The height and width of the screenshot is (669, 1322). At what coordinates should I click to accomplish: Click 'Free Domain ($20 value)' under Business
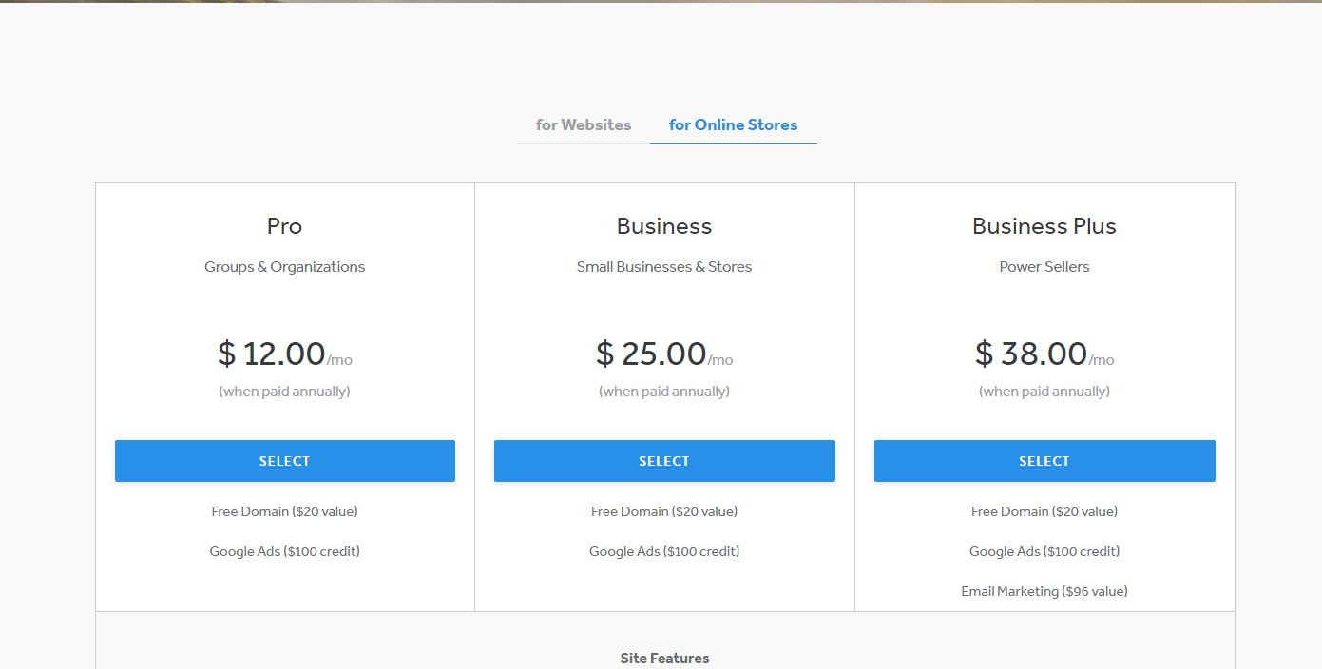(663, 511)
